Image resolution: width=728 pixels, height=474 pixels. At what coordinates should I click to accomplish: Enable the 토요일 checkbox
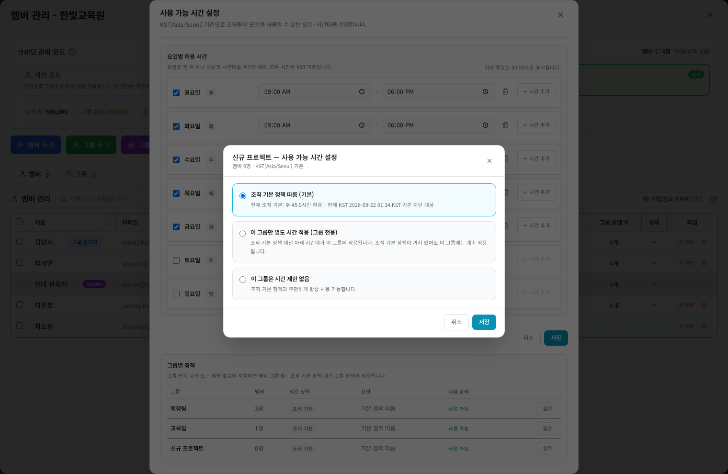(x=176, y=260)
